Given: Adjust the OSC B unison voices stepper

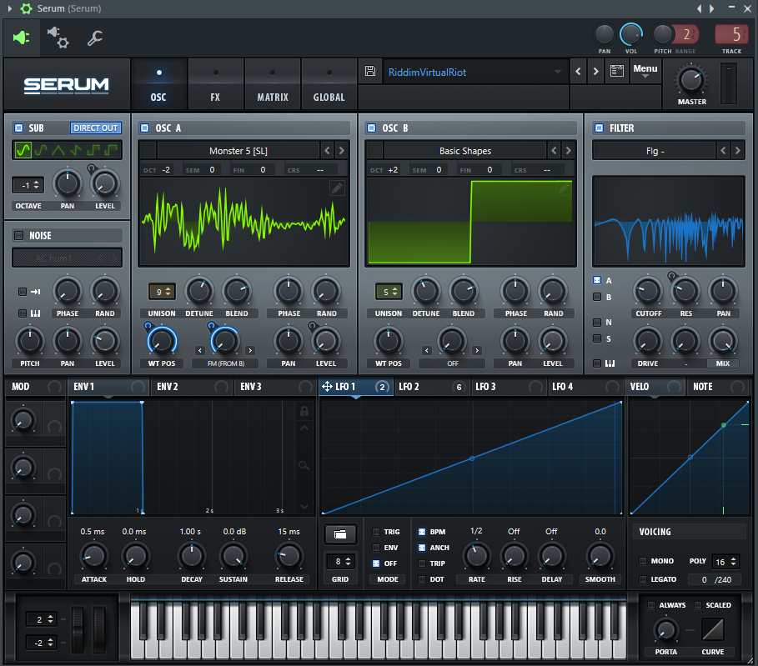Looking at the screenshot, I should pyautogui.click(x=389, y=292).
